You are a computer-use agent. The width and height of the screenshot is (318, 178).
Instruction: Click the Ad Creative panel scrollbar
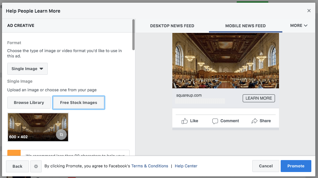coord(133,35)
